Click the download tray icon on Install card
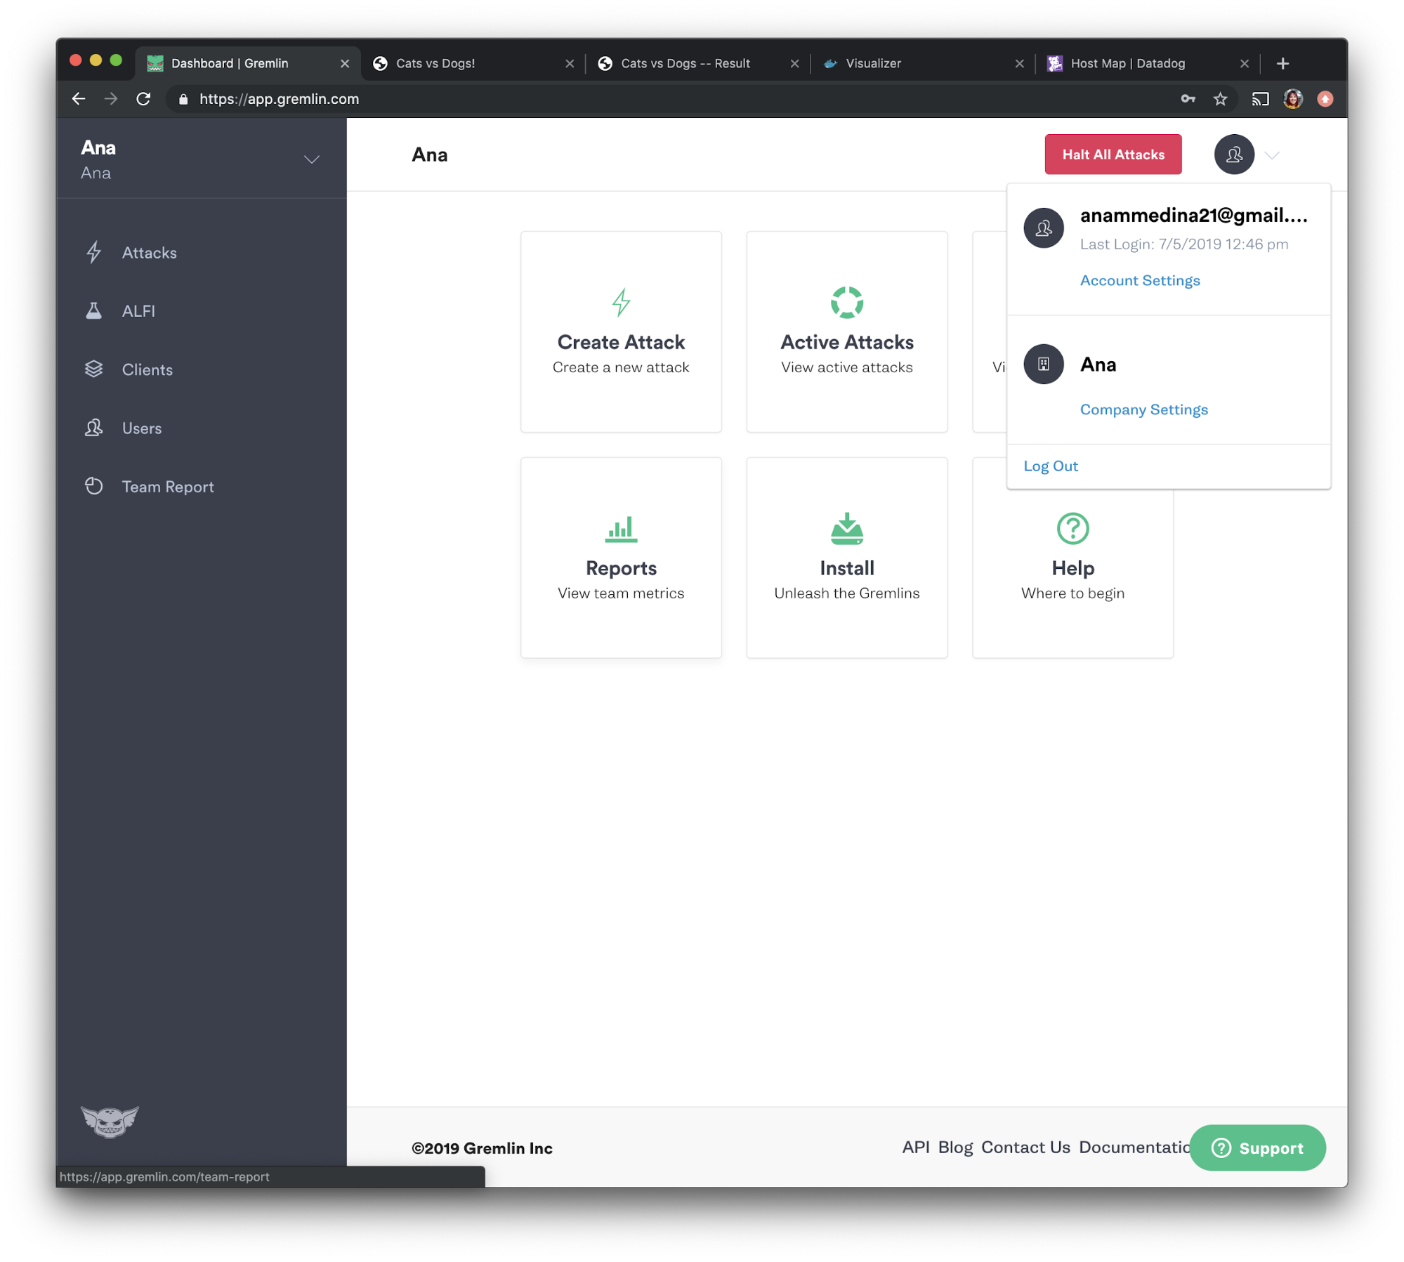The height and width of the screenshot is (1262, 1404). (x=847, y=529)
